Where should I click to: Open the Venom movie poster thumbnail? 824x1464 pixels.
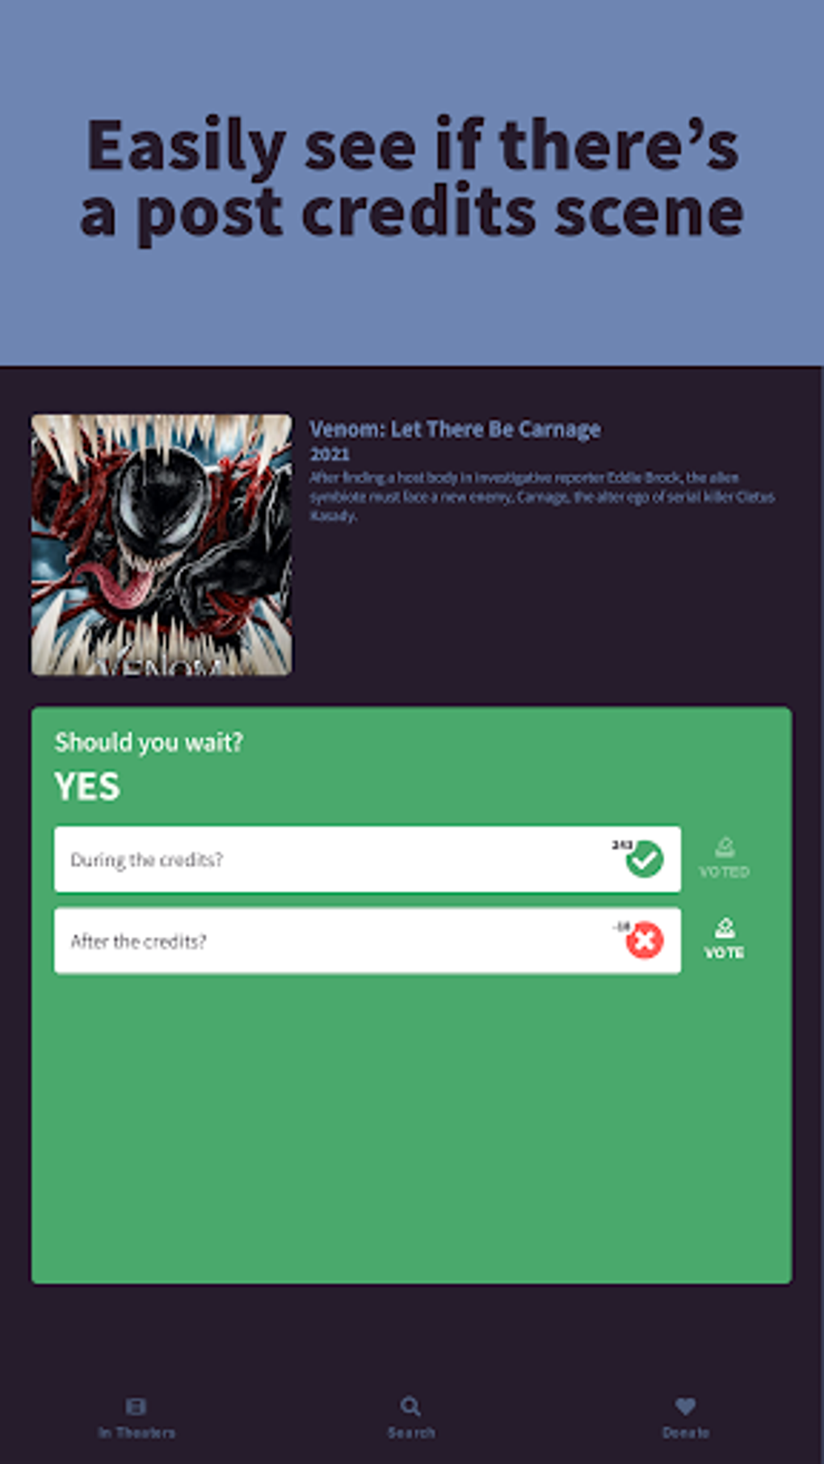click(x=162, y=545)
